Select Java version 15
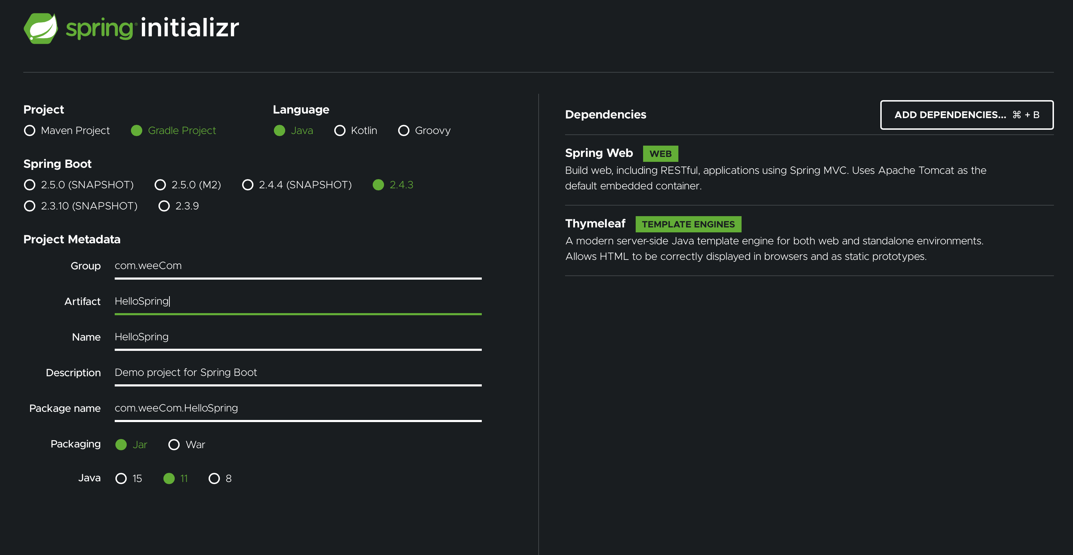The width and height of the screenshot is (1073, 555). point(121,478)
